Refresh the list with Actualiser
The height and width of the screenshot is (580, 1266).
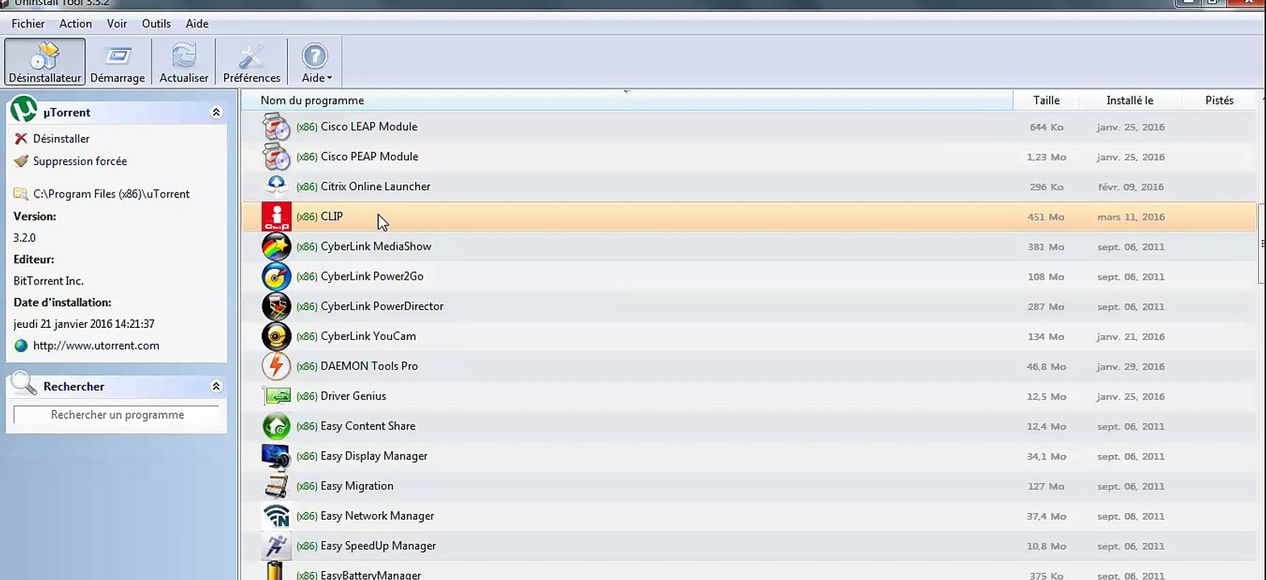(184, 62)
